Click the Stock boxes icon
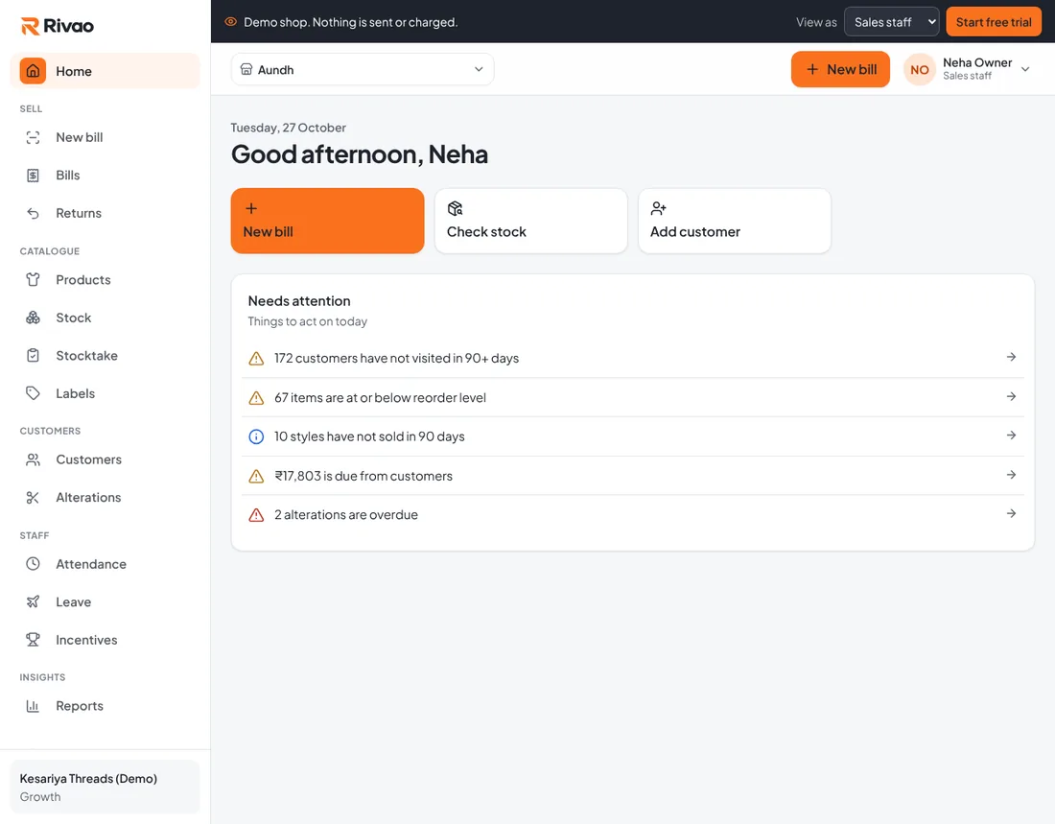Image resolution: width=1055 pixels, height=824 pixels. [33, 318]
